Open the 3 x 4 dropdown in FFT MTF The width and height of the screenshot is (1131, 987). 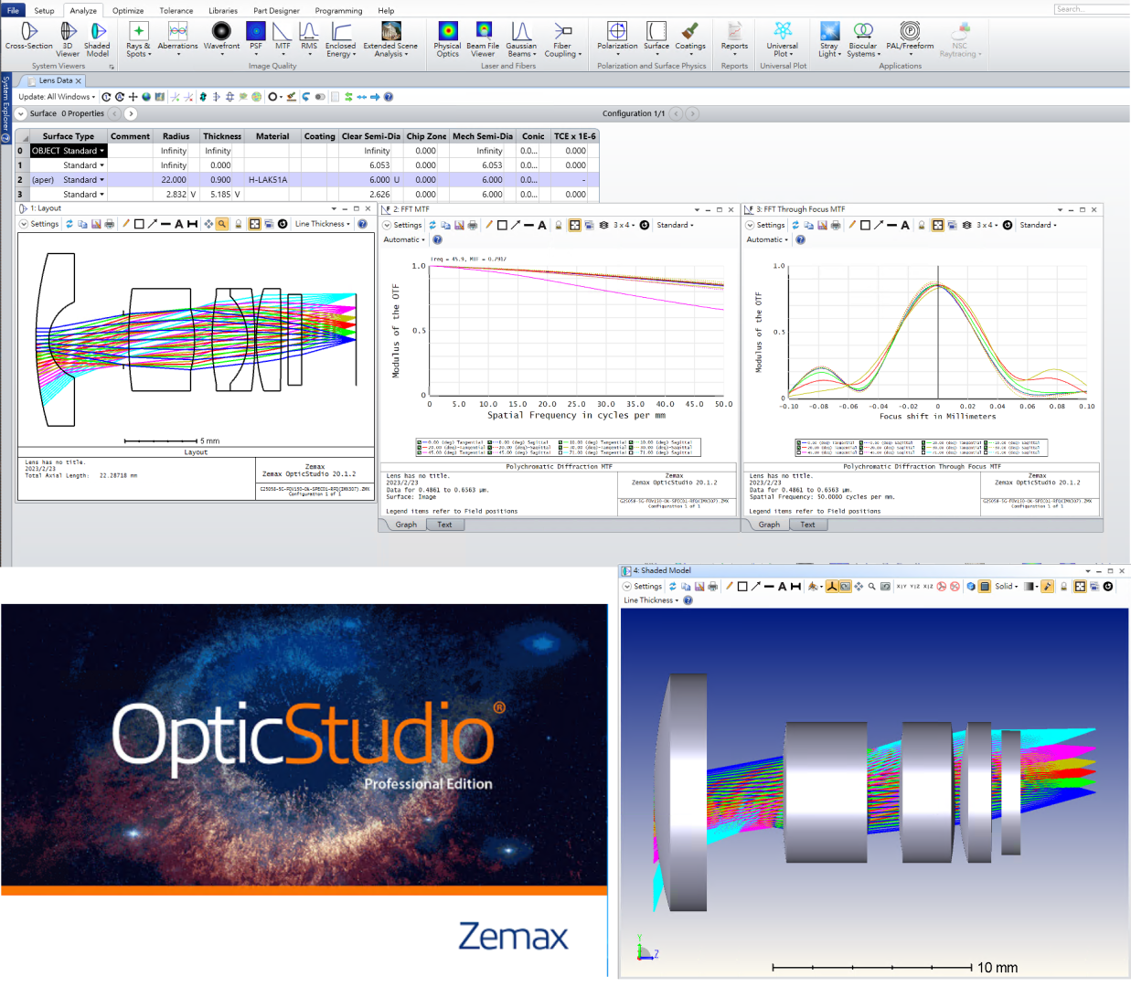pos(624,225)
